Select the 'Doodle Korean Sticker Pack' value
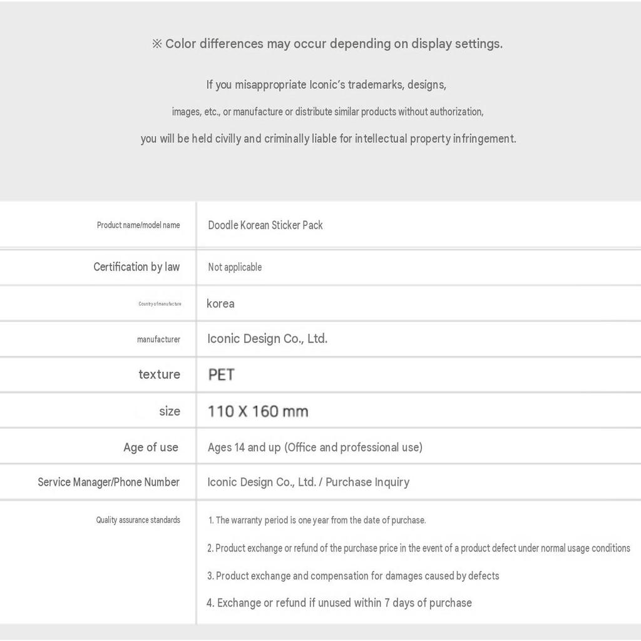The width and height of the screenshot is (641, 641). tap(265, 225)
